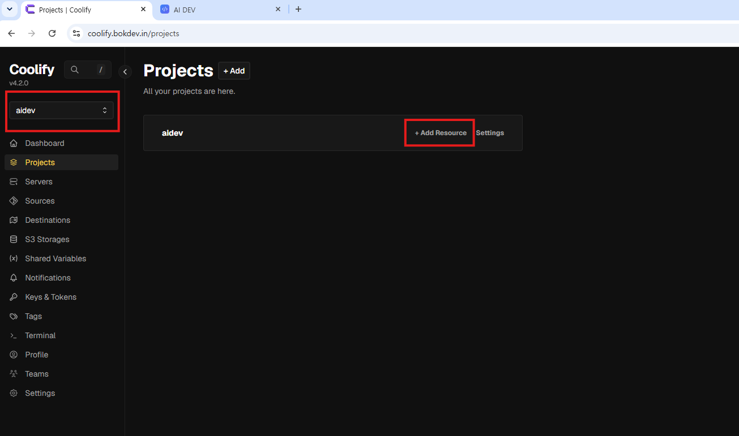Open Servers menu item
This screenshot has width=739, height=436.
[x=61, y=182]
